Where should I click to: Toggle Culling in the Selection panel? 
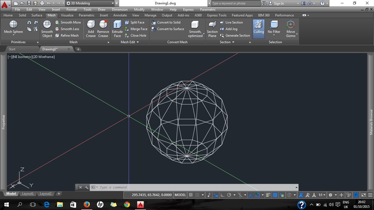pyautogui.click(x=258, y=29)
